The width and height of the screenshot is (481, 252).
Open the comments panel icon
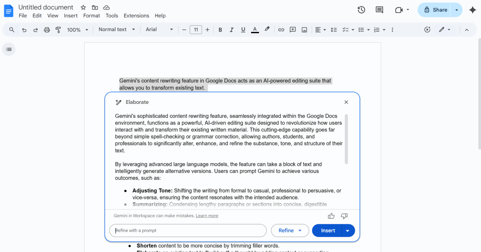click(379, 10)
